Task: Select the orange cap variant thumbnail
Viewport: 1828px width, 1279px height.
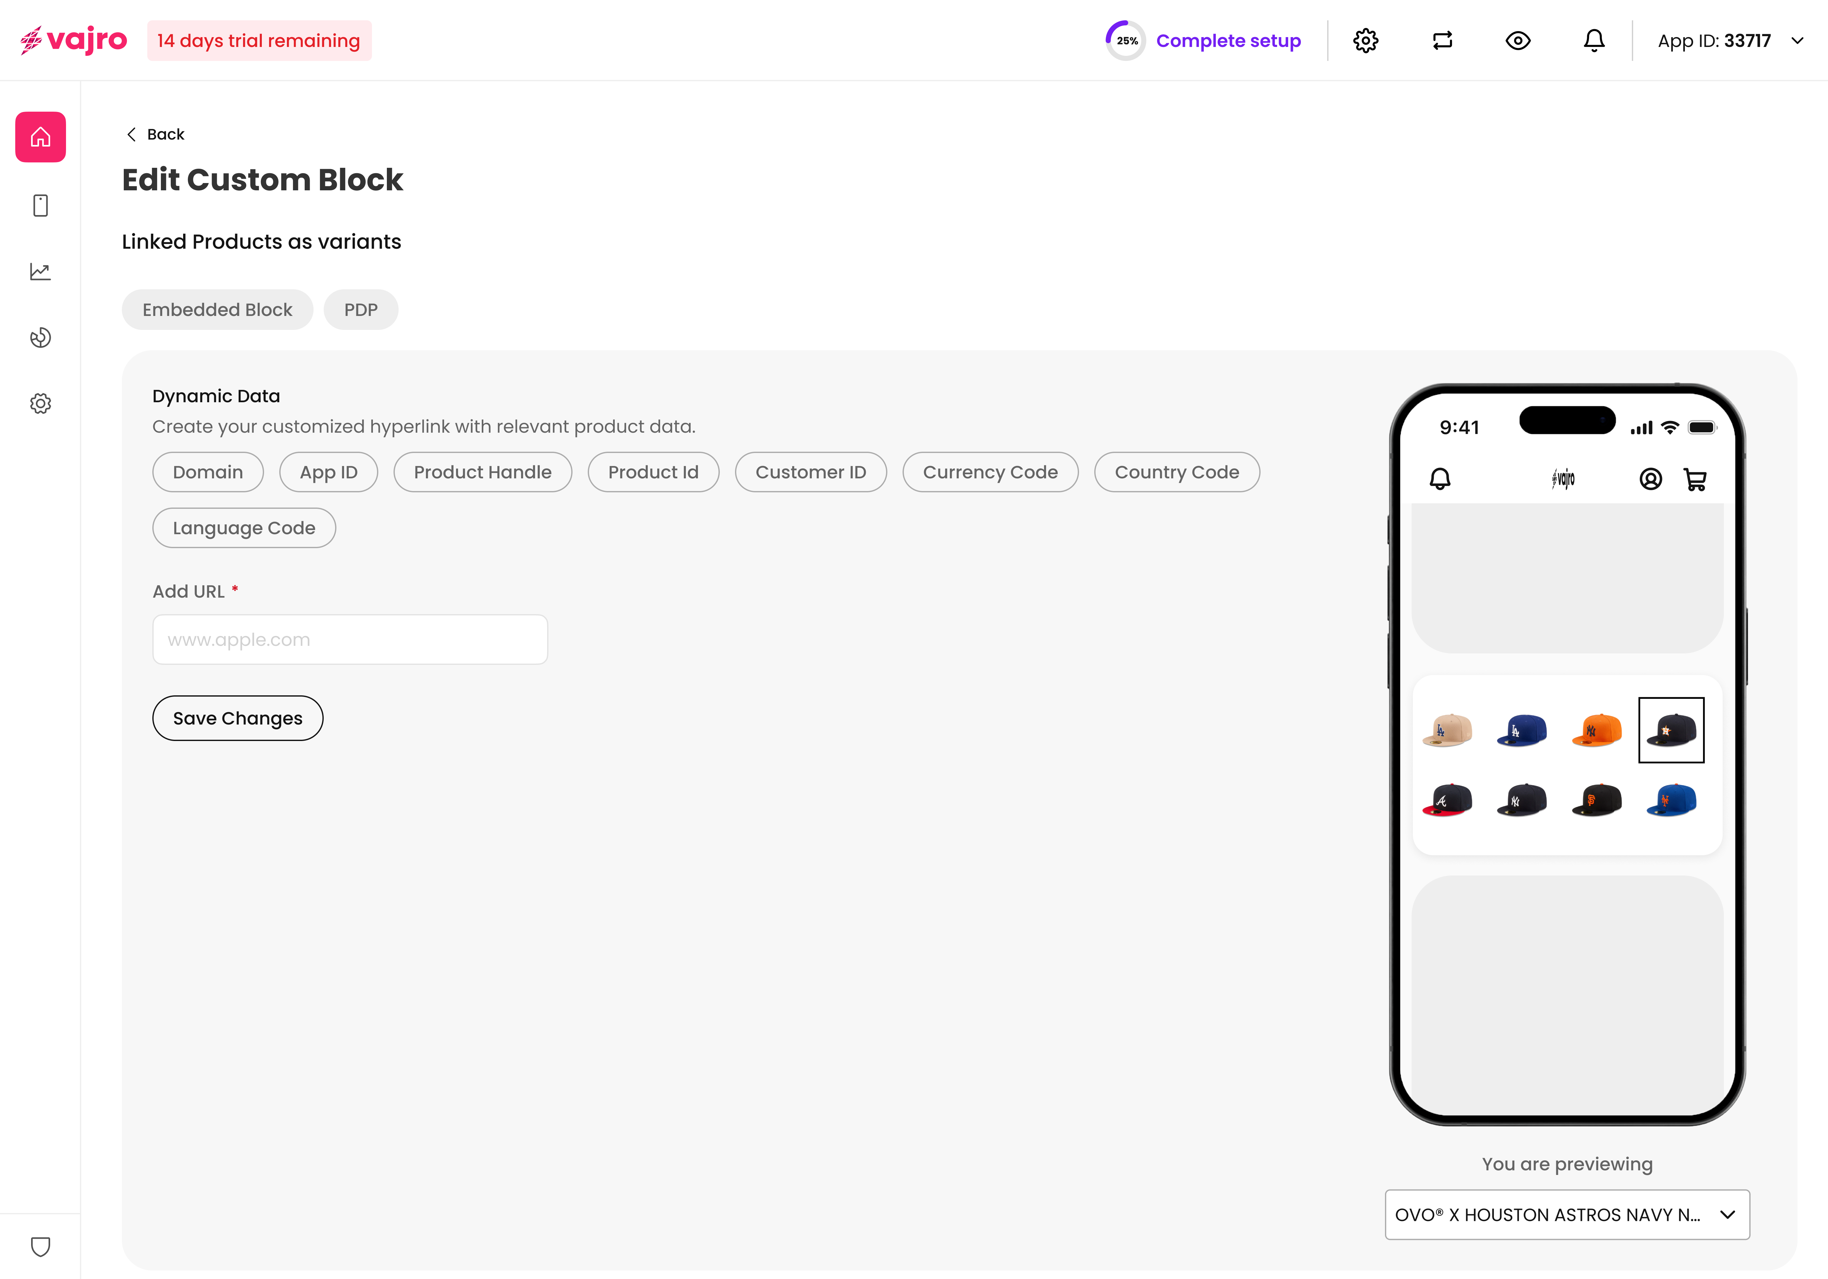Action: coord(1596,730)
